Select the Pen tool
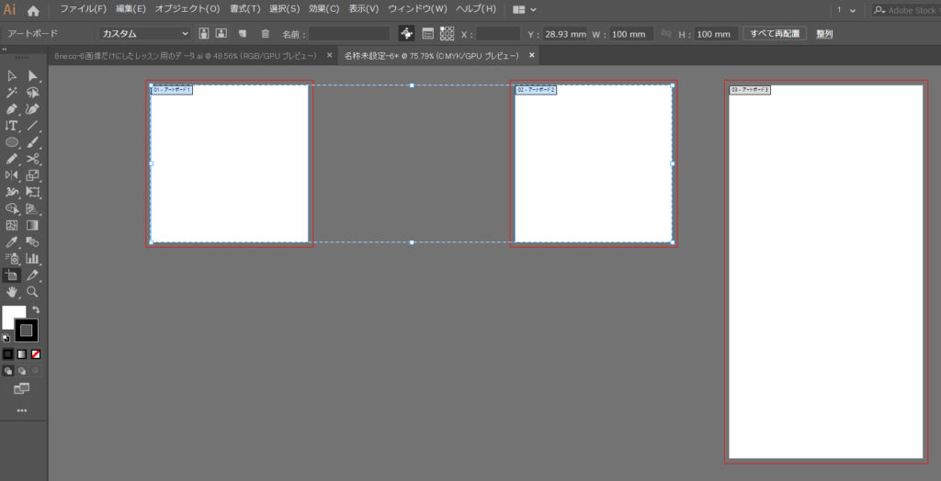 (12, 109)
